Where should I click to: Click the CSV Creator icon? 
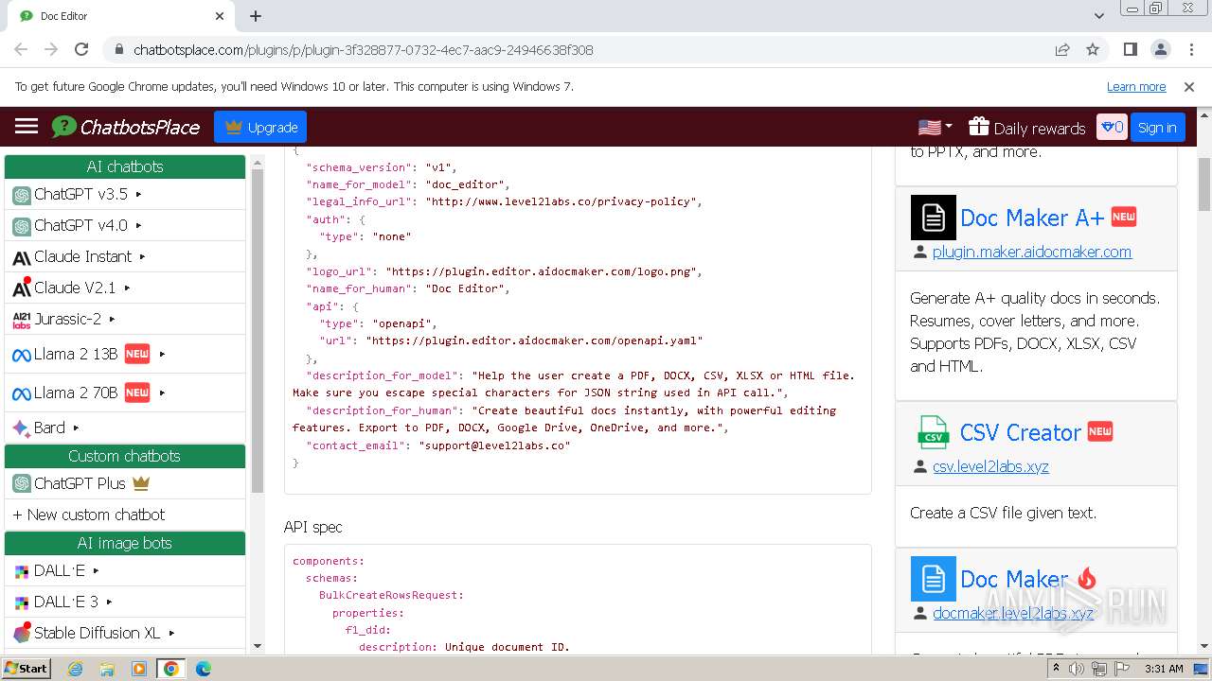pos(934,432)
